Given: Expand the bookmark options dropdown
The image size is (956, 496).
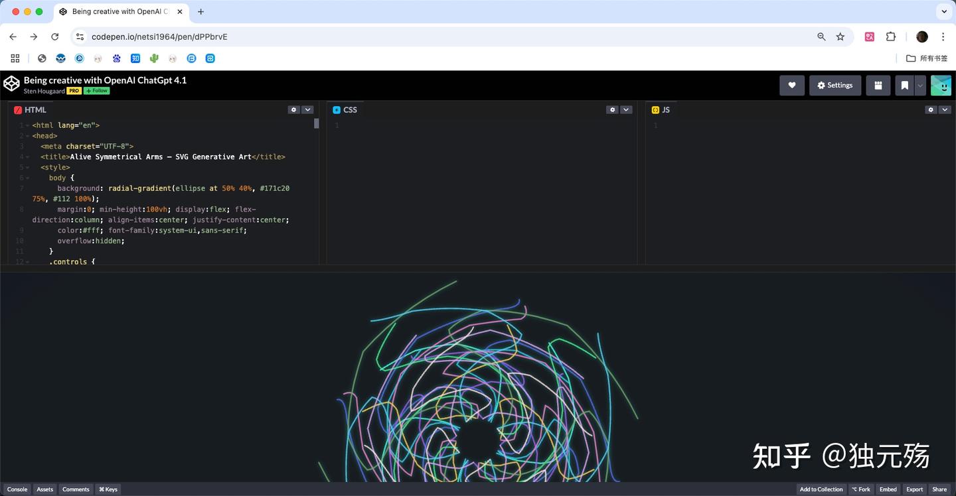Looking at the screenshot, I should [x=920, y=85].
